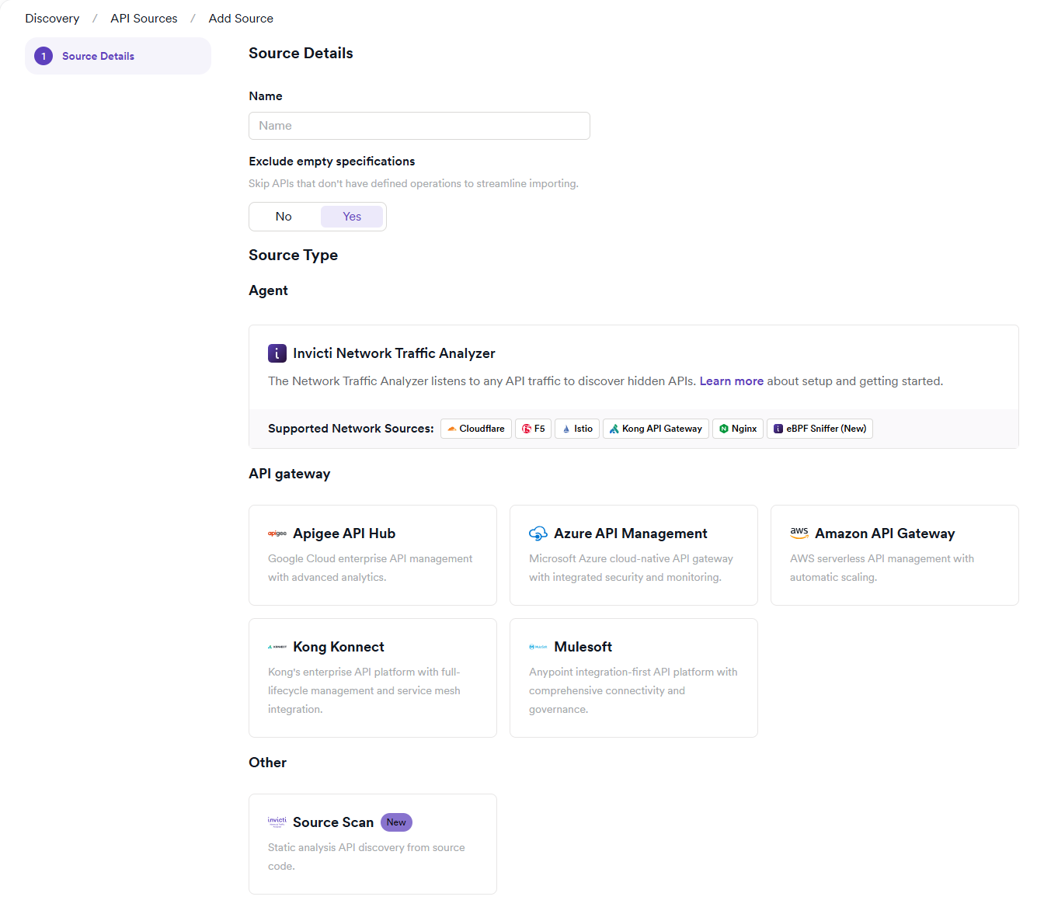The image size is (1044, 907).
Task: Select the Source Details step
Action: pyautogui.click(x=98, y=56)
